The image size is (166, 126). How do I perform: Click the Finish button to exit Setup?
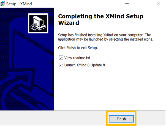click(121, 119)
